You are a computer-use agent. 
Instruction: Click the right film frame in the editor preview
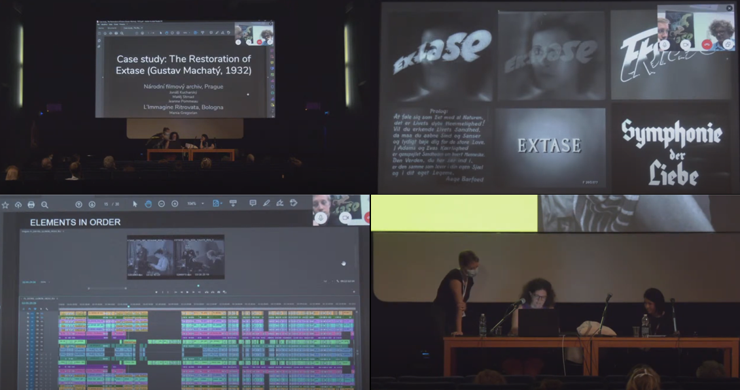199,257
